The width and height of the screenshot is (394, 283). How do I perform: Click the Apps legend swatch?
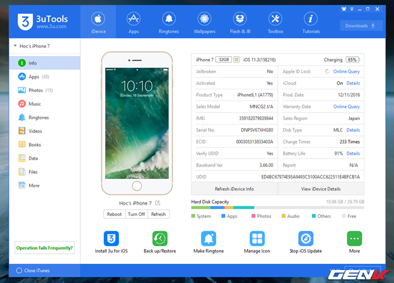tap(223, 216)
